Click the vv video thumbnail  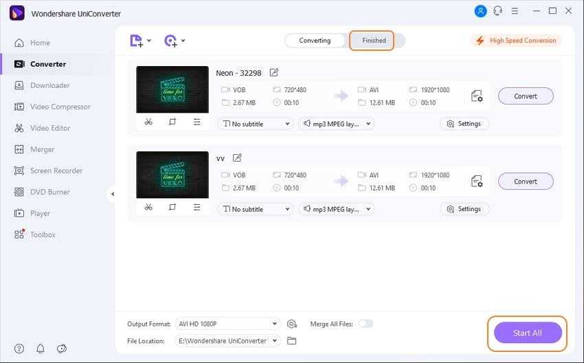click(172, 175)
